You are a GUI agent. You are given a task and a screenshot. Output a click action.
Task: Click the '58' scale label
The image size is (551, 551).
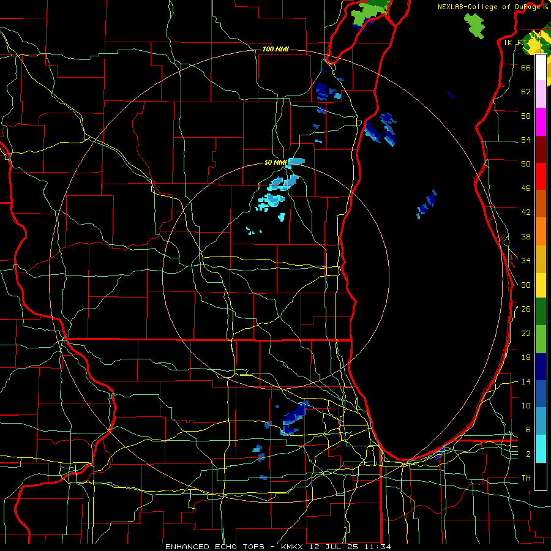pos(526,116)
